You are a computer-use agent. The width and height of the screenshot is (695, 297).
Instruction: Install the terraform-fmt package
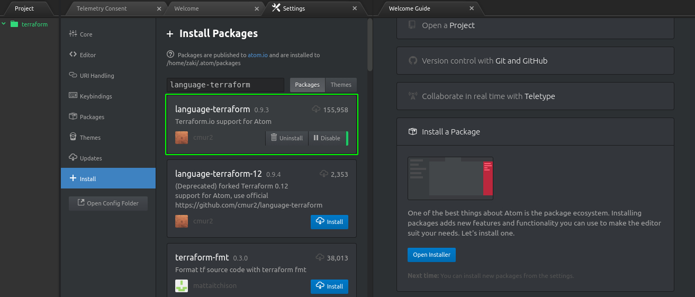click(x=329, y=286)
